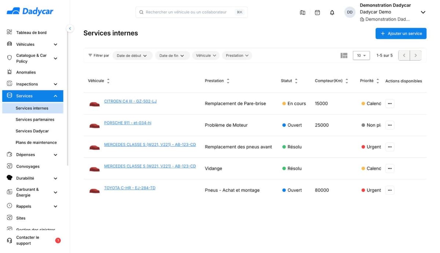This screenshot has height=253, width=440.
Task: Open Mercedes Classe S link in Vidange row
Action: 150,166
